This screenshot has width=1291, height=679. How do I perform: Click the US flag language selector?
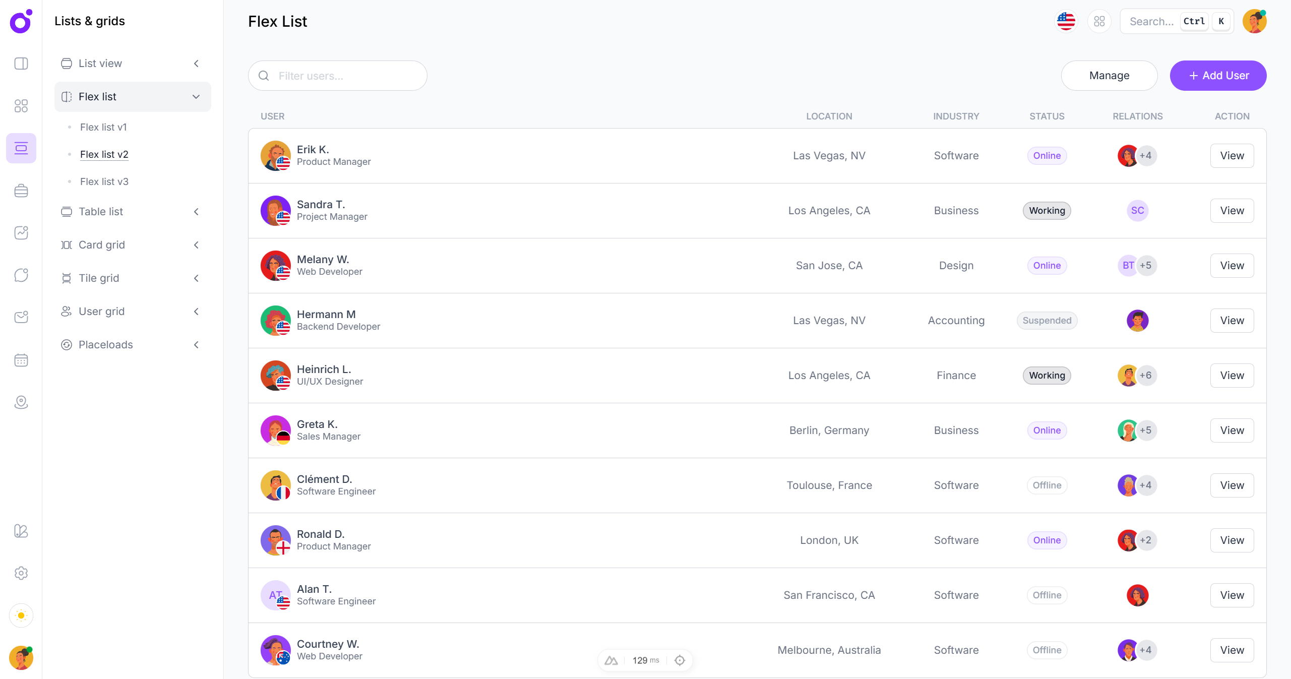1066,21
